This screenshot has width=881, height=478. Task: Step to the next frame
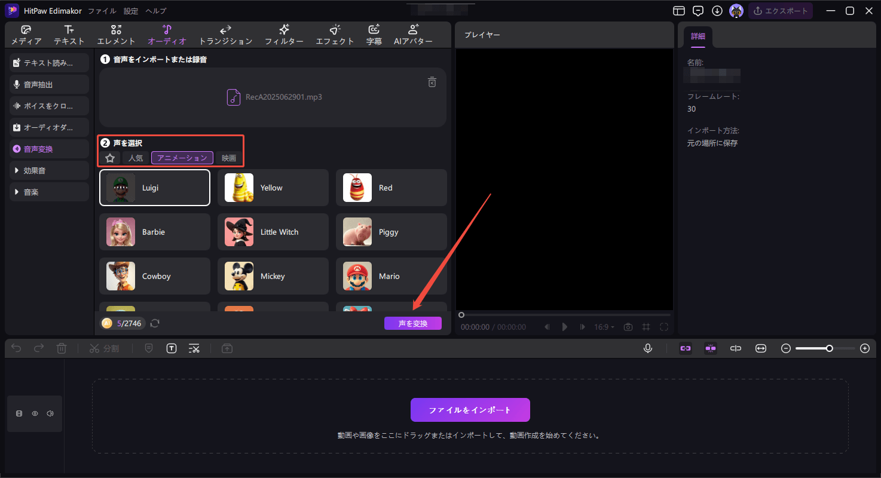pos(583,327)
